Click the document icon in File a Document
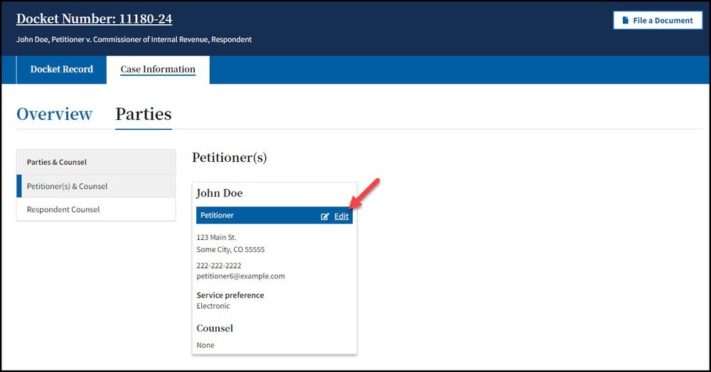 pos(624,21)
